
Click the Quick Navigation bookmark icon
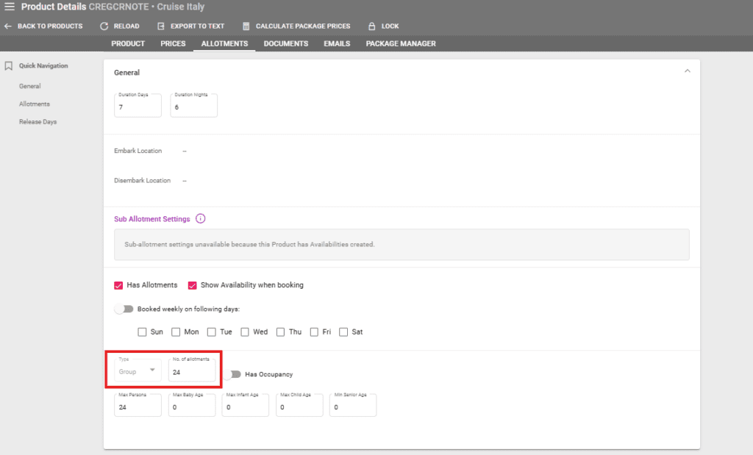(9, 66)
